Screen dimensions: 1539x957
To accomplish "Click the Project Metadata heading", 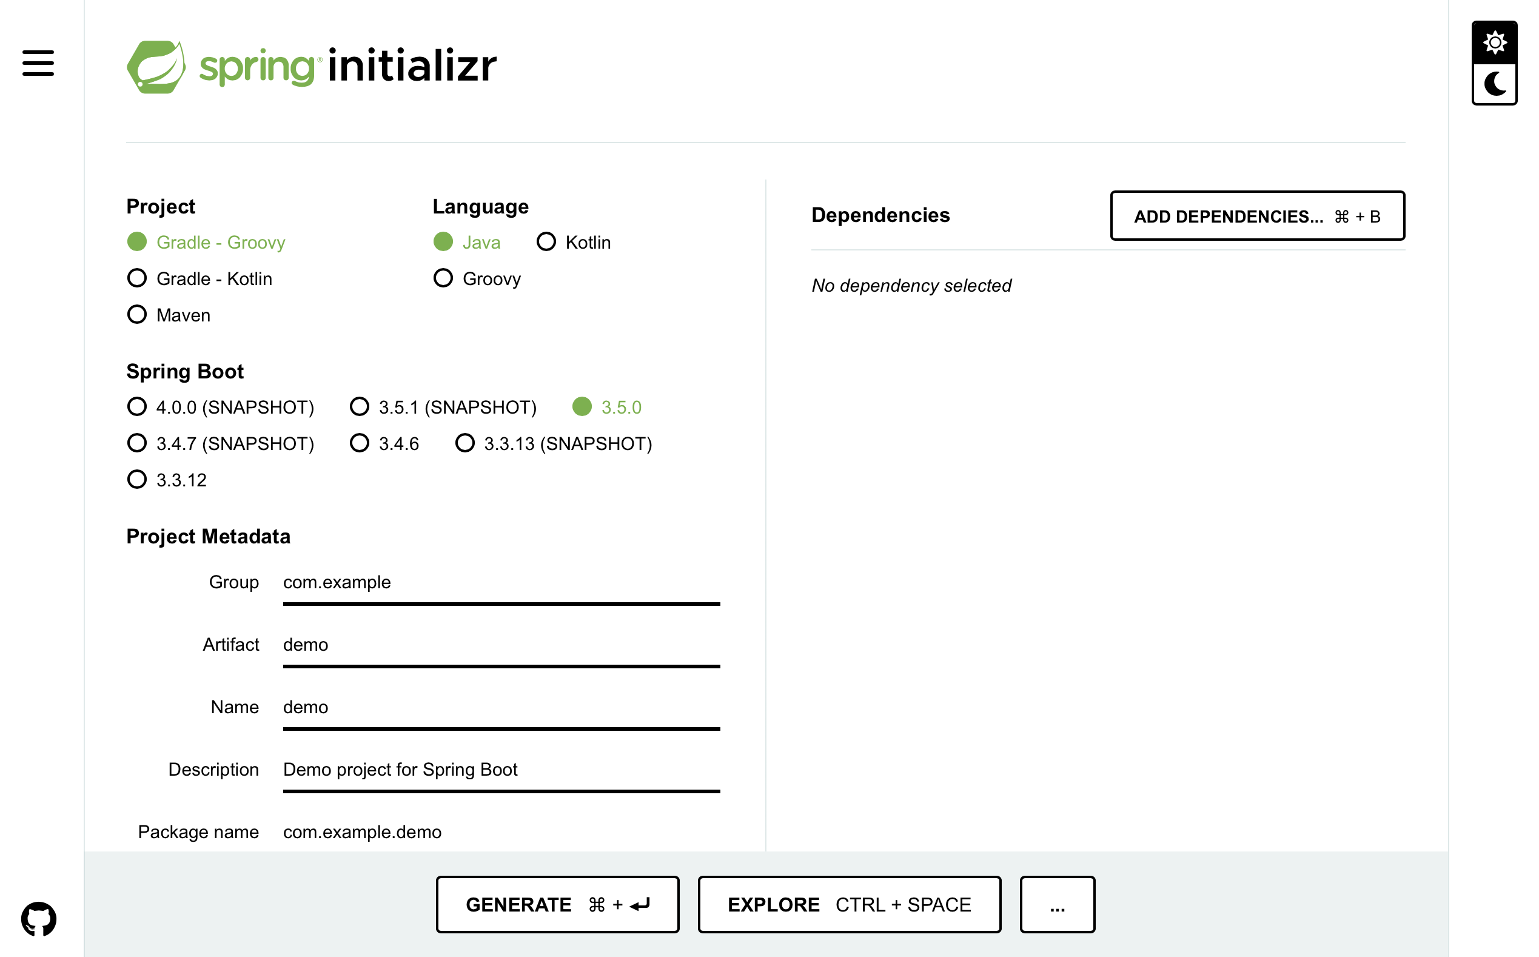I will pos(208,536).
